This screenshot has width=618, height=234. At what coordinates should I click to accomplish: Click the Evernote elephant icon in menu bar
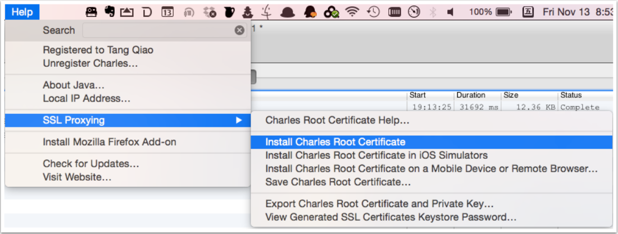point(110,12)
